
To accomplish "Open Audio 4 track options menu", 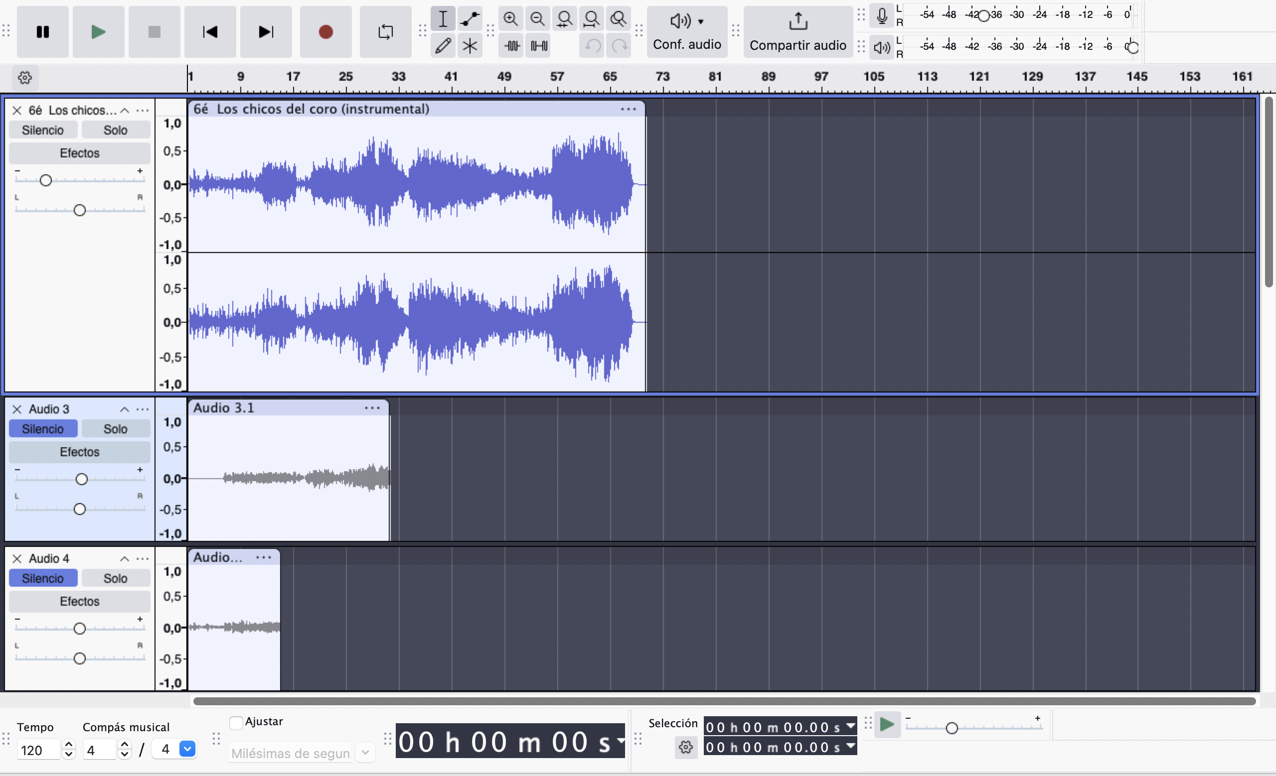I will 143,559.
